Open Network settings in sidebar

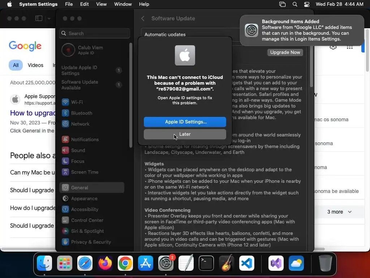pos(92,124)
